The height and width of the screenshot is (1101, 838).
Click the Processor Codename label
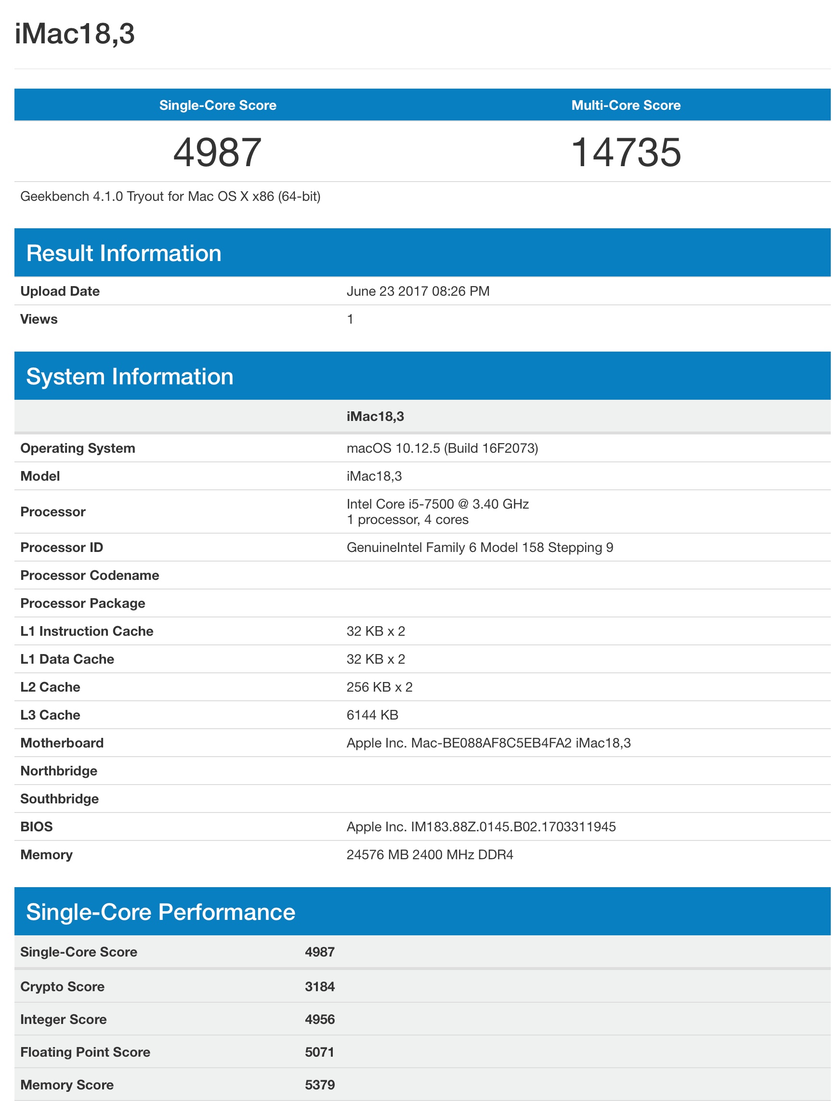[x=90, y=576]
